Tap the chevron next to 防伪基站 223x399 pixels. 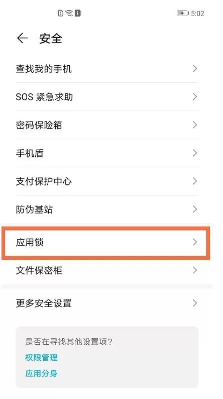click(195, 210)
